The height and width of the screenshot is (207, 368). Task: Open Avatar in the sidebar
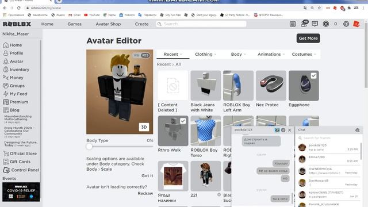coord(13,62)
